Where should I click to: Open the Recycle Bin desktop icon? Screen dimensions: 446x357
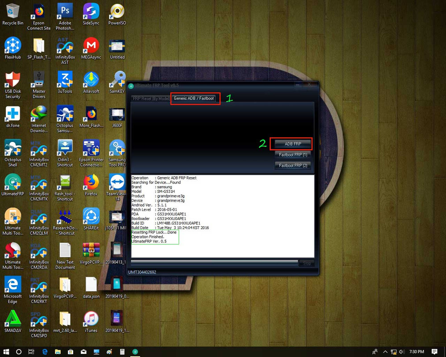12,14
